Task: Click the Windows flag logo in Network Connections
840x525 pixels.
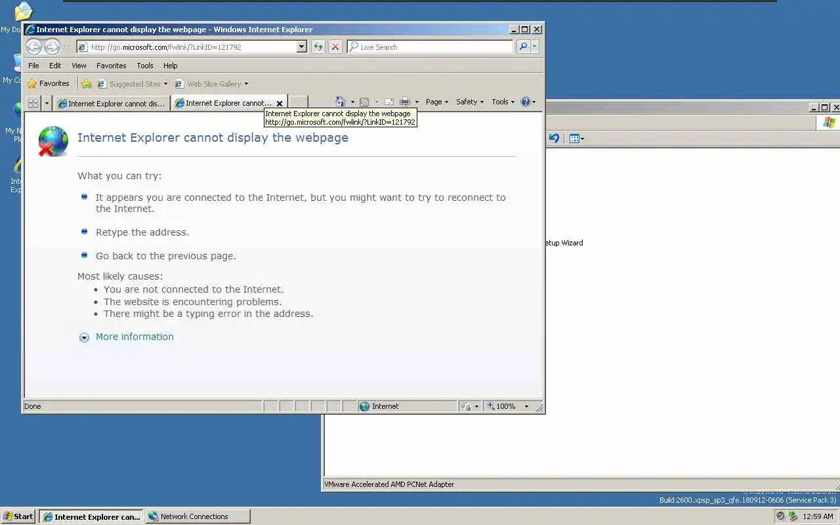Action: point(829,123)
